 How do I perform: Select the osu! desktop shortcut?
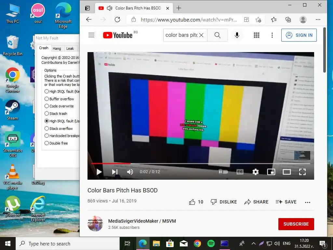[x=38, y=13]
